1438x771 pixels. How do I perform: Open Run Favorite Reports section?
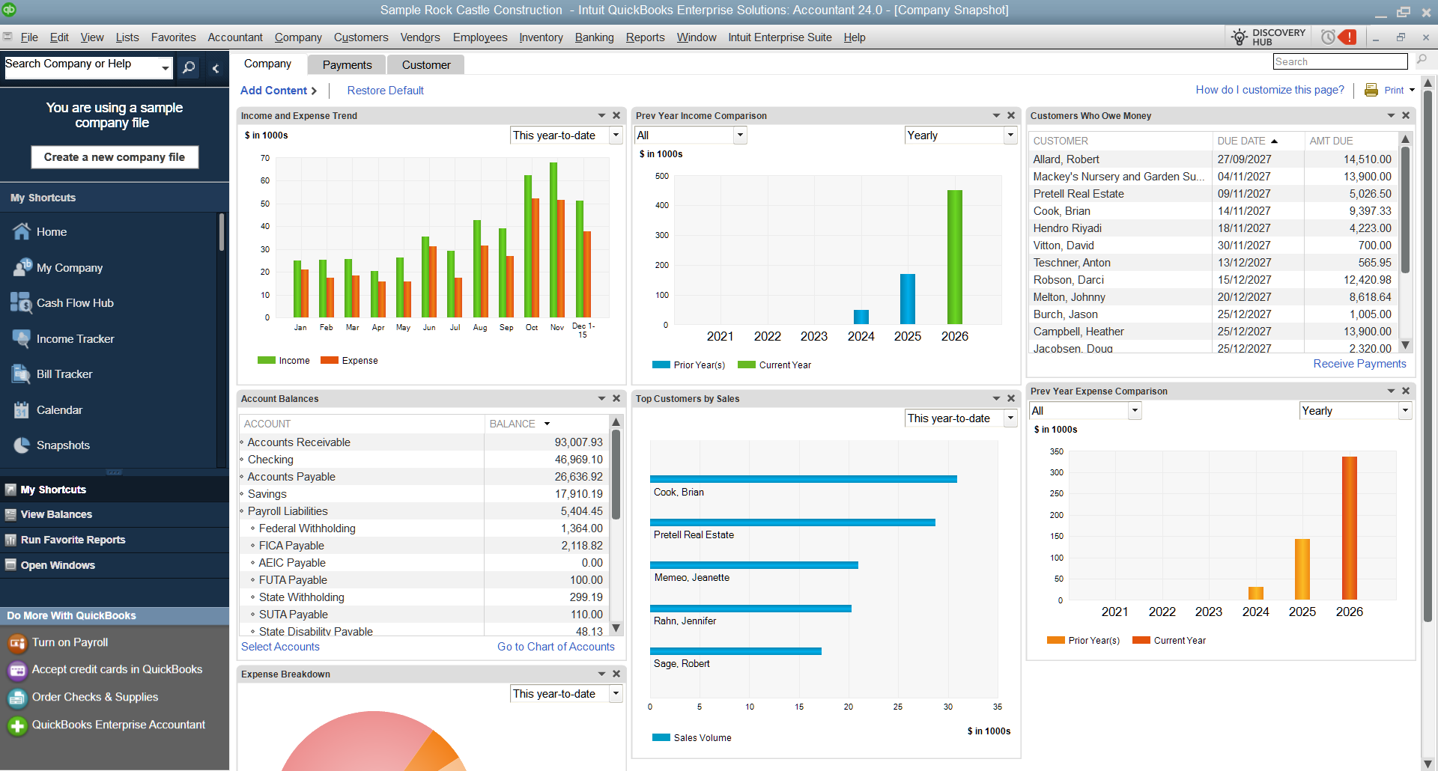coord(115,540)
